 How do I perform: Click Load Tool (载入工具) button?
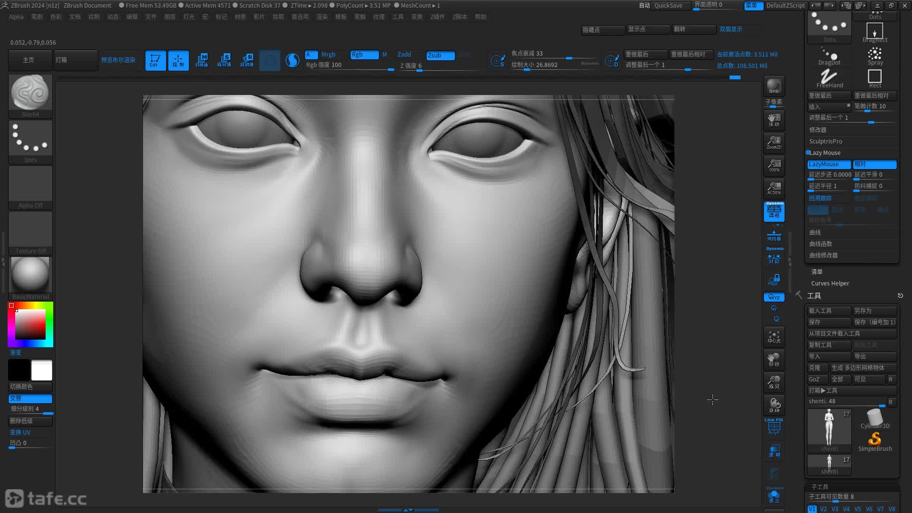tap(829, 311)
